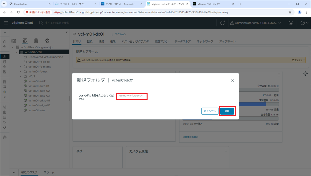This screenshot has height=176, width=311.
Task: Collapse the vcf-m01-vc-01.c.go-lab.jp tree node
Action: [13, 47]
